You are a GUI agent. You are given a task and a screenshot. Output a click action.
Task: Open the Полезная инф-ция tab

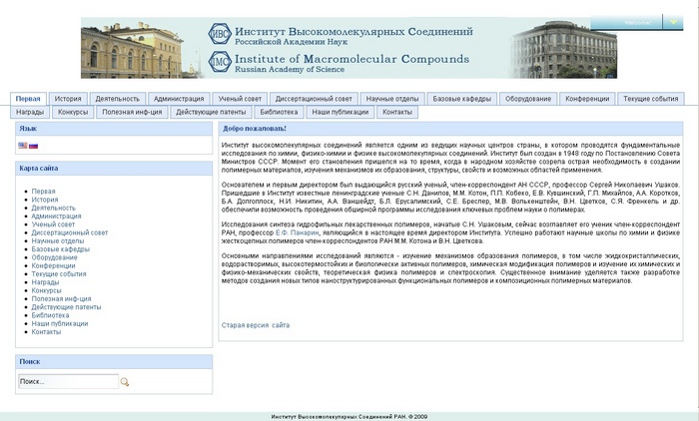click(x=132, y=112)
